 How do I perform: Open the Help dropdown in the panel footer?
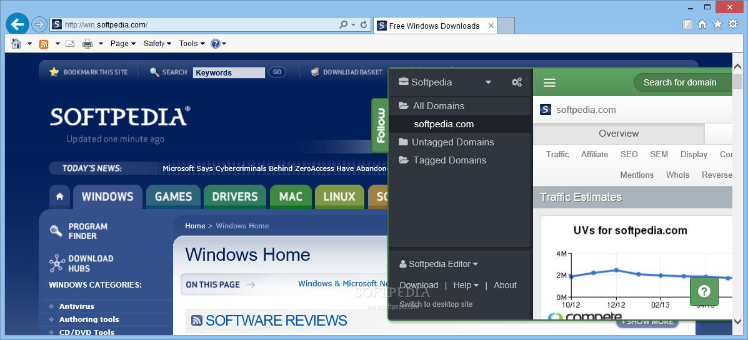pos(466,285)
